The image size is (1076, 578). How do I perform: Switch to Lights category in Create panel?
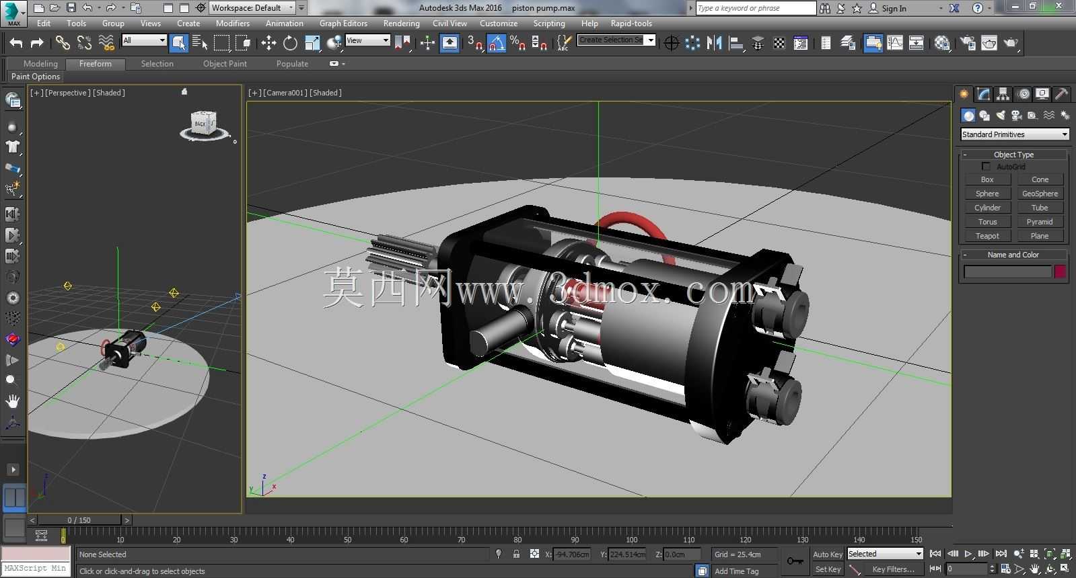(x=1001, y=116)
